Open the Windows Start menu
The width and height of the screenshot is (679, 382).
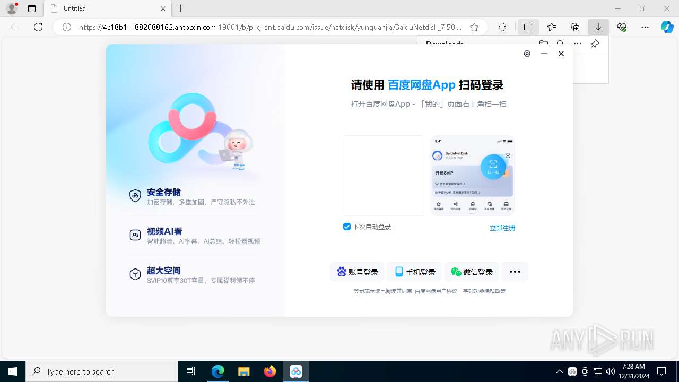click(x=13, y=371)
